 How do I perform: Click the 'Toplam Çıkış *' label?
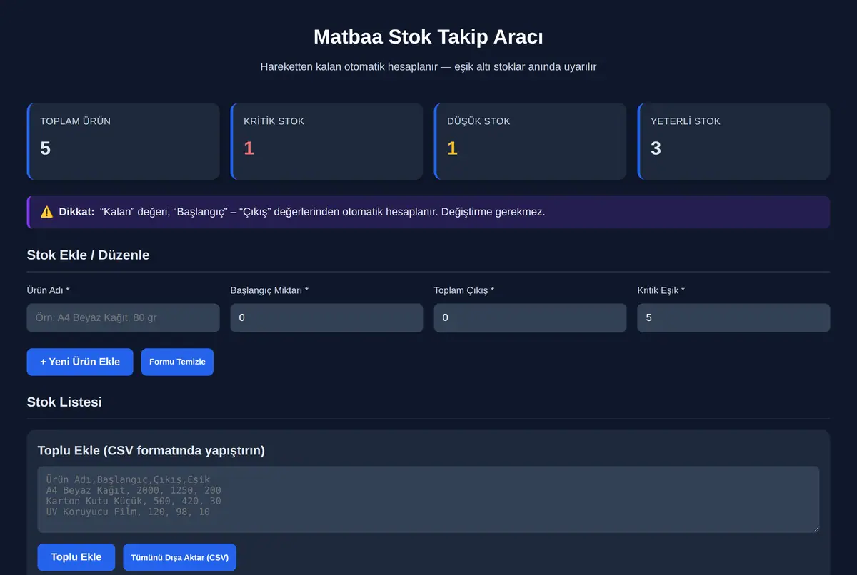[464, 290]
